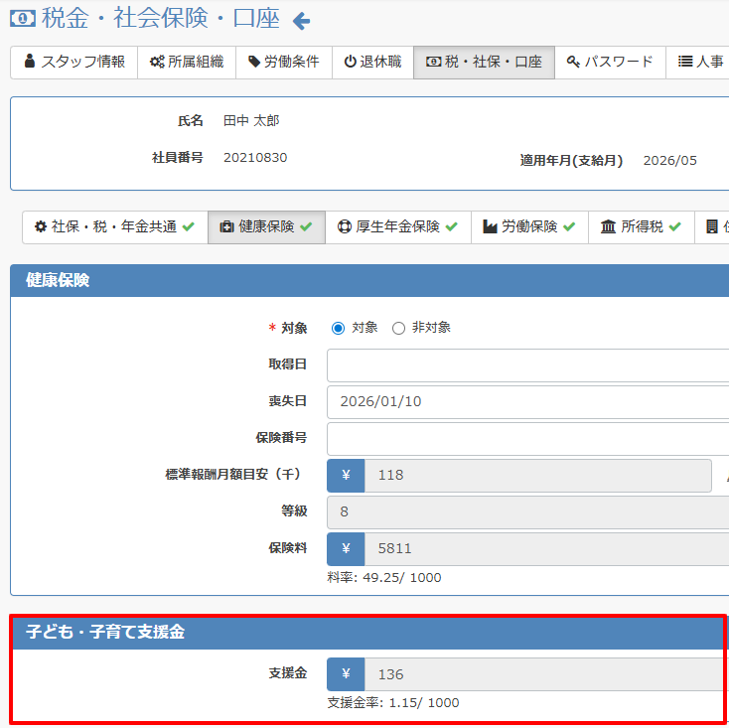Select the 健康保険 sub-tab
Screen dimensions: 729x728
pyautogui.click(x=266, y=226)
